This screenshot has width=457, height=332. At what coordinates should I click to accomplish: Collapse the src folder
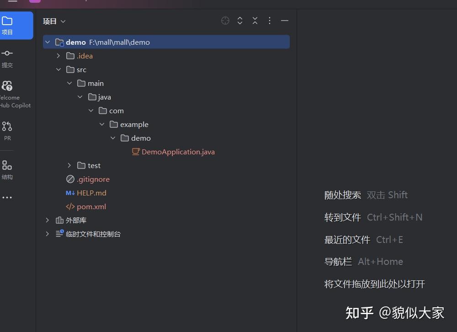click(x=58, y=69)
